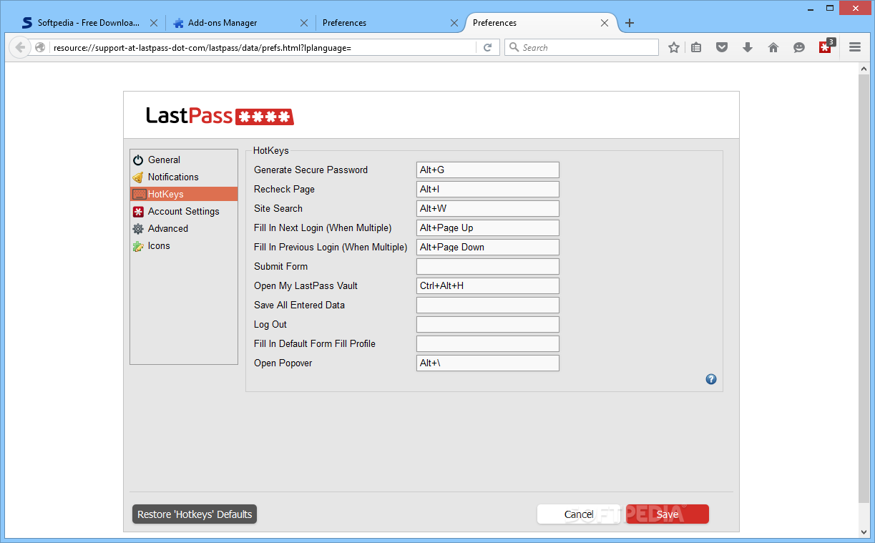The width and height of the screenshot is (875, 543).
Task: Switch to the first inactive Preferences tab
Action: coord(390,23)
